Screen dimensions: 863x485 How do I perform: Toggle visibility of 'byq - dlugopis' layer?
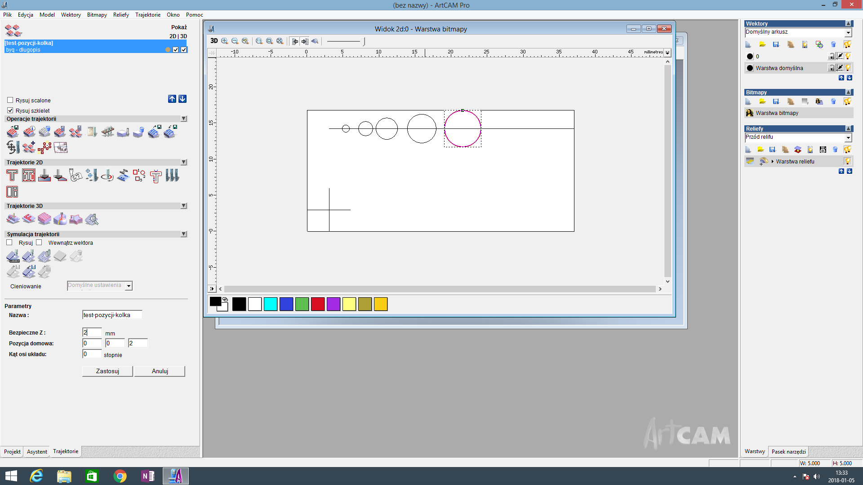(177, 50)
